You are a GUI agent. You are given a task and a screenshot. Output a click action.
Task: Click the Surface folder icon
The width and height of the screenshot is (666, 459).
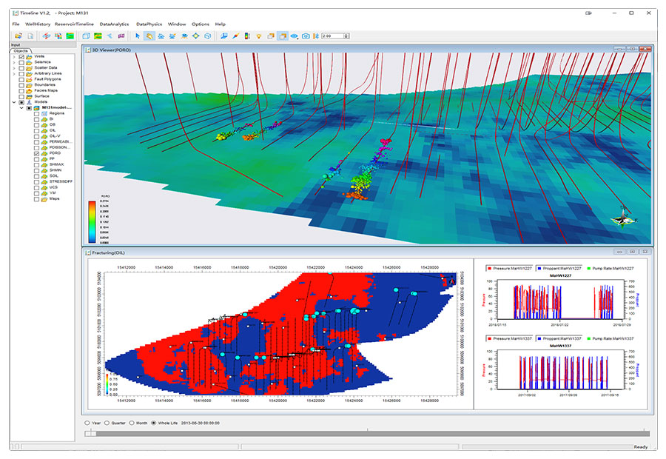29,96
